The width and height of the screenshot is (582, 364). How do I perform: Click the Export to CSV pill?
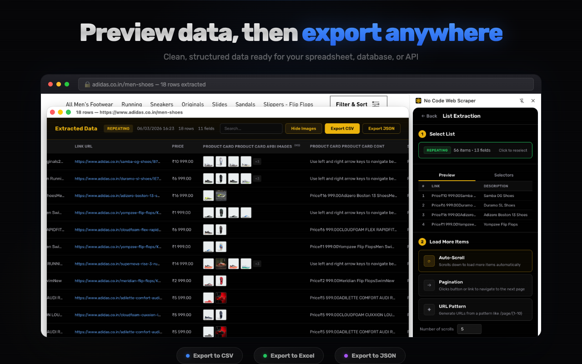tap(210, 356)
